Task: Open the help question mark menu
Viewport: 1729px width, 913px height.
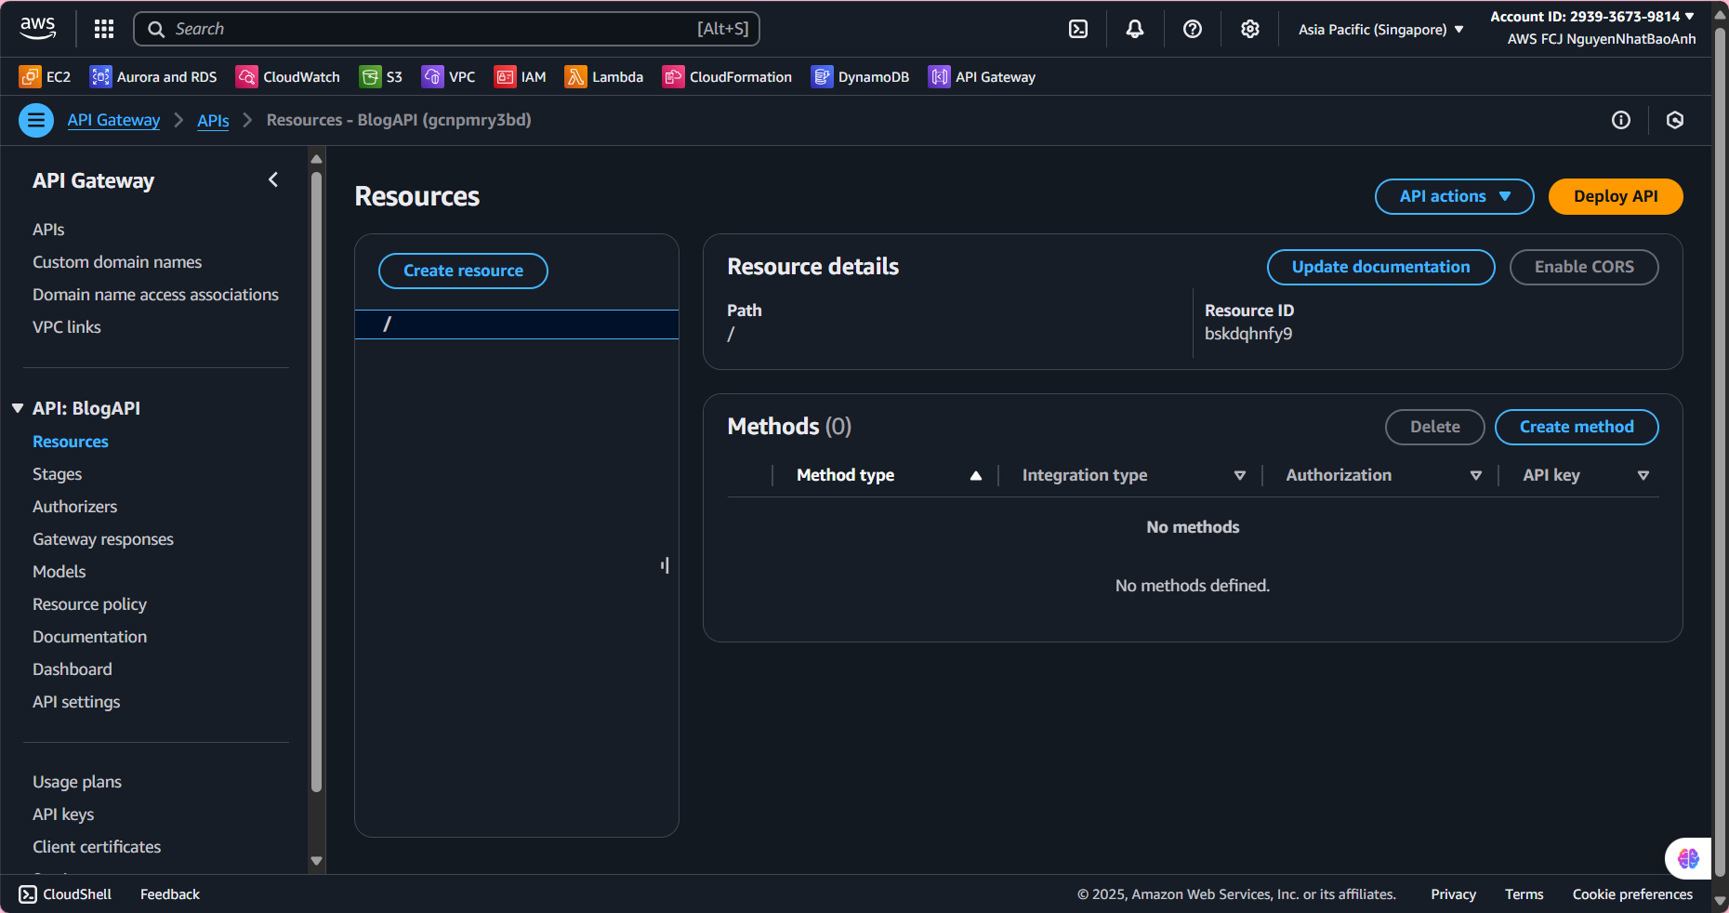Action: click(1193, 29)
